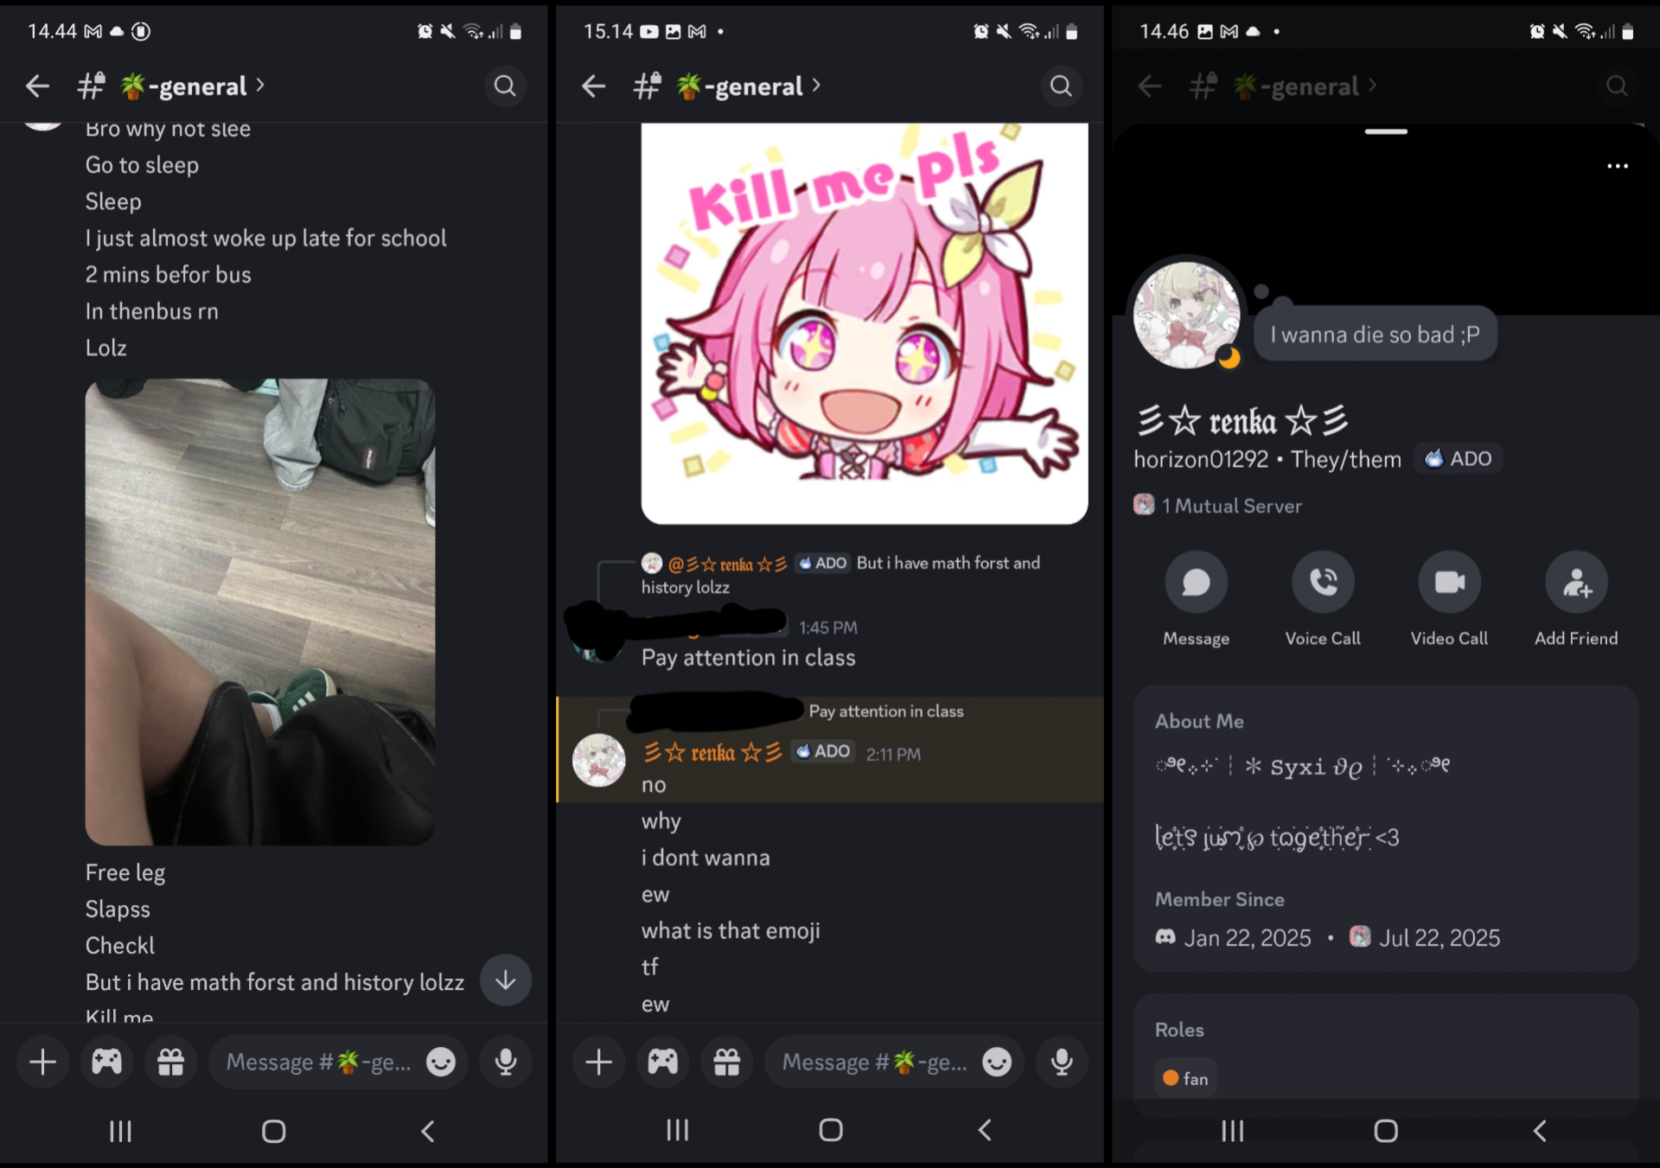This screenshot has width=1660, height=1168.
Task: Tap the back arrow in the middle chat header
Action: pyautogui.click(x=593, y=86)
